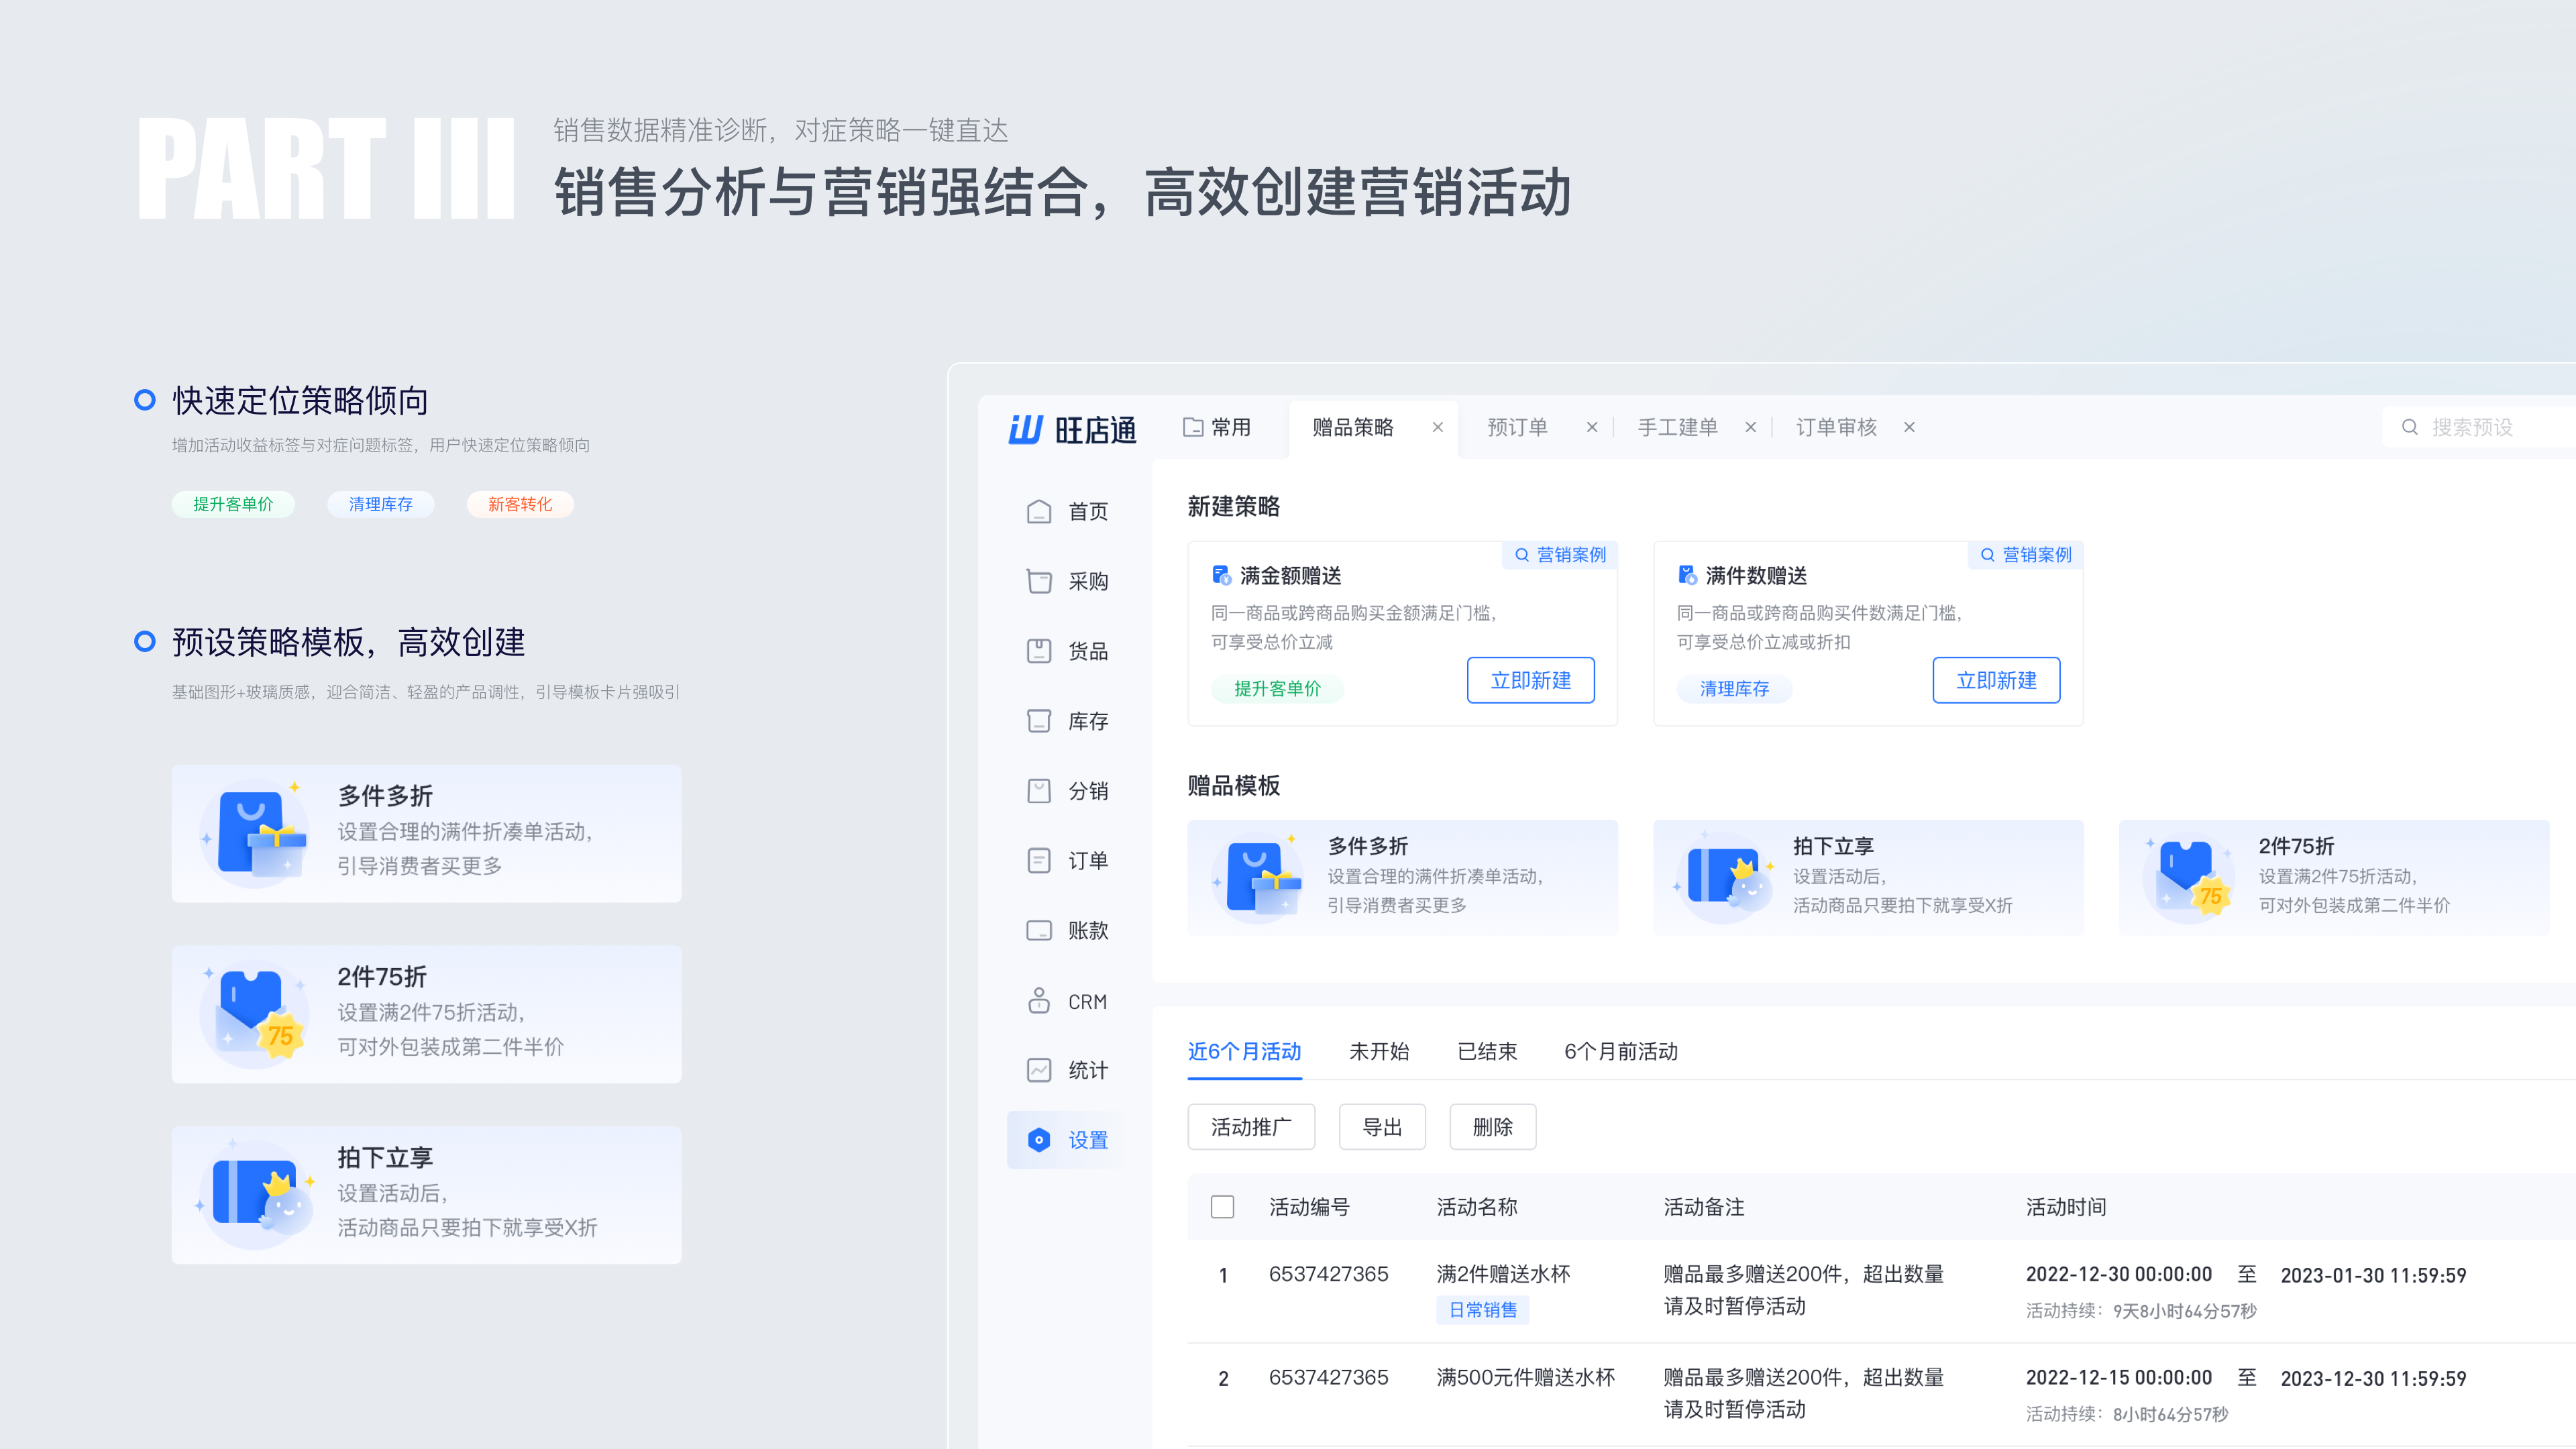Switch to the 未开始 activity tab

pos(1378,1052)
